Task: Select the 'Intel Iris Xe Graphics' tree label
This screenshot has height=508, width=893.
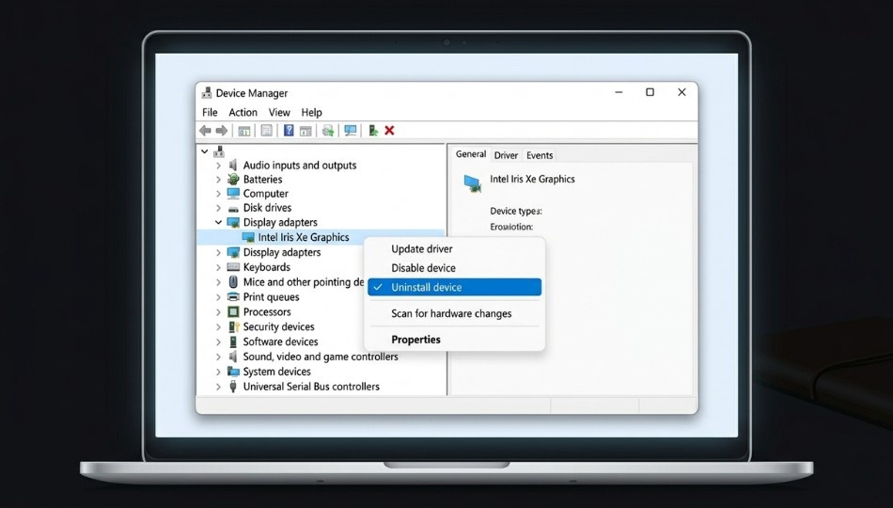Action: tap(304, 237)
